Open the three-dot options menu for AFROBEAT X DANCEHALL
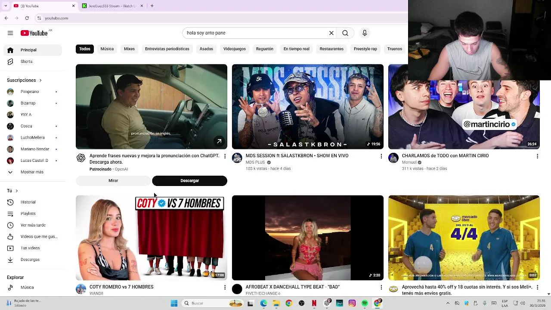Screen dimensions: 551x310 (x=381, y=287)
